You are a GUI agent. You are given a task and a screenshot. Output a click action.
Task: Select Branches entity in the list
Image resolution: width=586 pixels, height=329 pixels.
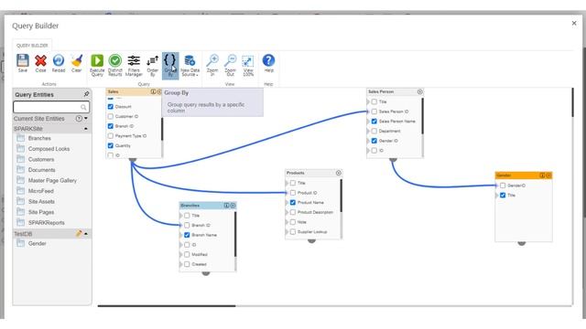pyautogui.click(x=39, y=138)
